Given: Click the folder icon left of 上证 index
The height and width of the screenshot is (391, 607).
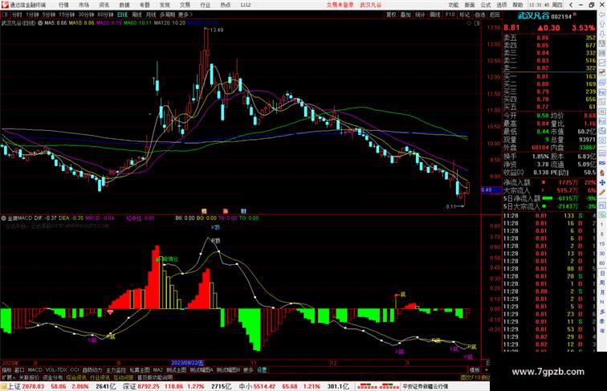Looking at the screenshot, I should coord(3,386).
